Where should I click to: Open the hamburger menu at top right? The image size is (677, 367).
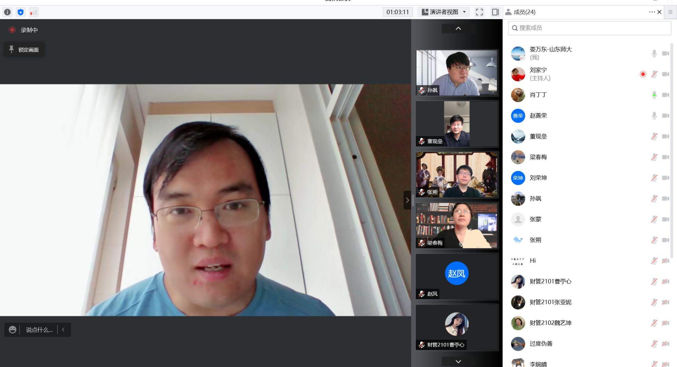[x=670, y=12]
